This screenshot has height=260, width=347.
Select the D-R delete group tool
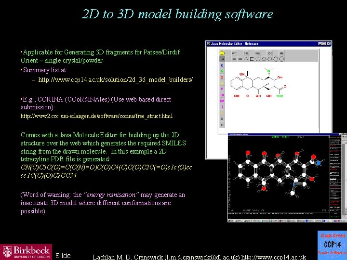point(246,53)
